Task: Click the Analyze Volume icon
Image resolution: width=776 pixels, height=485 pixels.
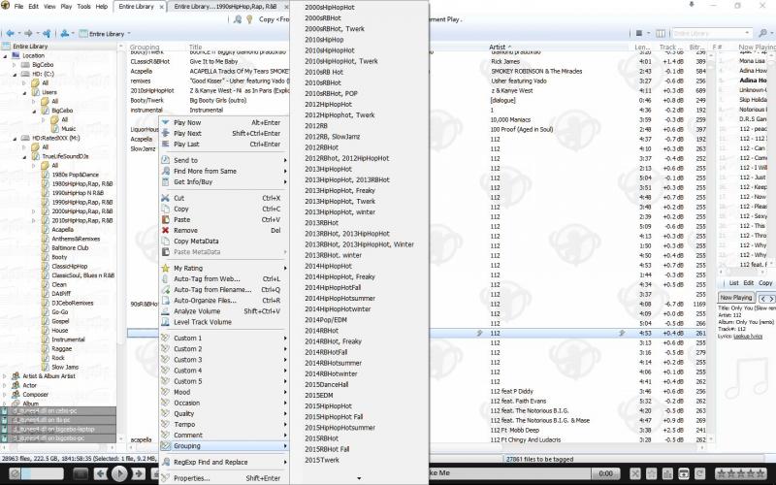Action: click(x=165, y=311)
